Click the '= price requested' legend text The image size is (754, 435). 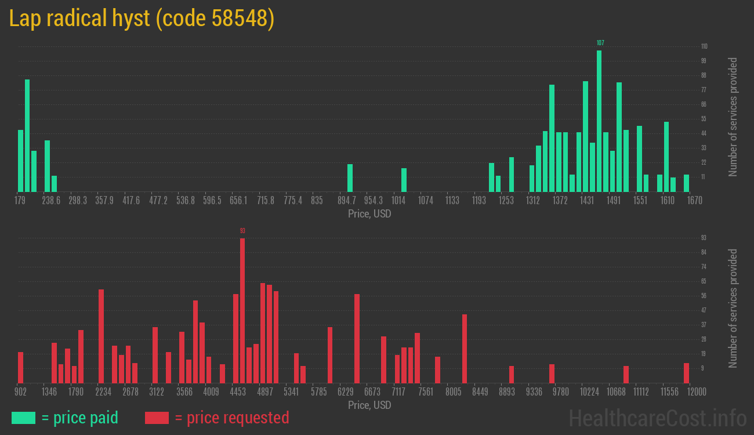(231, 418)
